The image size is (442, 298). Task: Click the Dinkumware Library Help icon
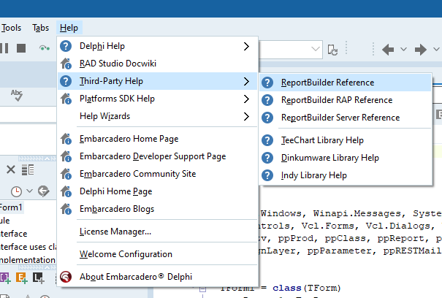[267, 158]
